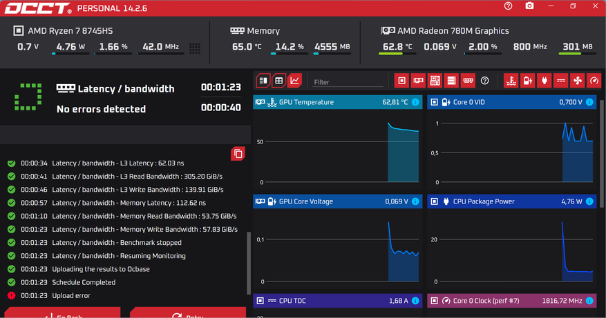This screenshot has width=606, height=318.
Task: Click the elapsed time 00:01:23 next to test title
Action: [x=220, y=88]
